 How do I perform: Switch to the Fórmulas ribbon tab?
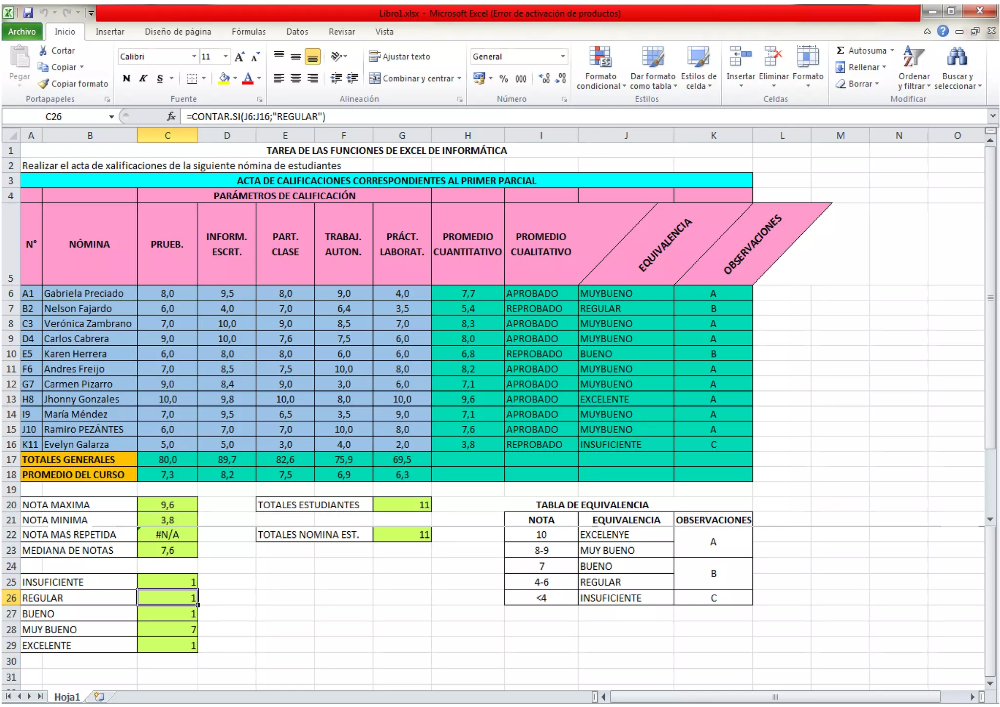tap(249, 32)
